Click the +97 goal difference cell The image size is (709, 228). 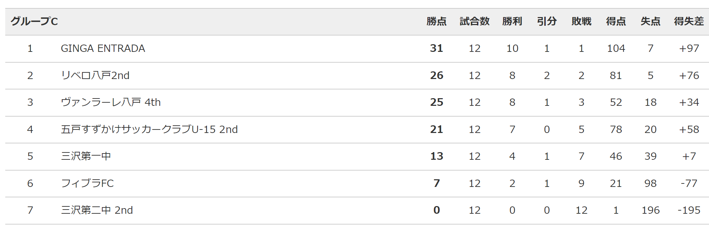689,48
